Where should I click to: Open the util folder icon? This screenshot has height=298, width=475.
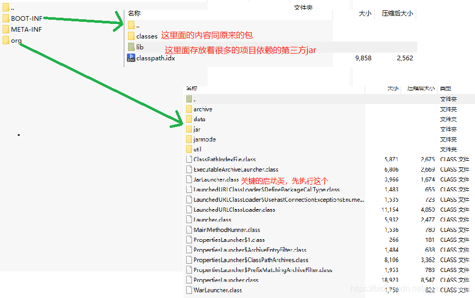click(189, 149)
